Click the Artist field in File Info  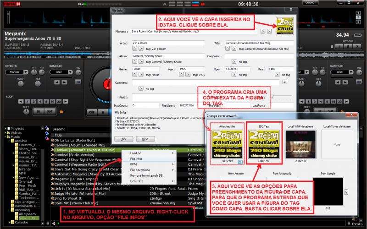pyautogui.click(x=168, y=43)
